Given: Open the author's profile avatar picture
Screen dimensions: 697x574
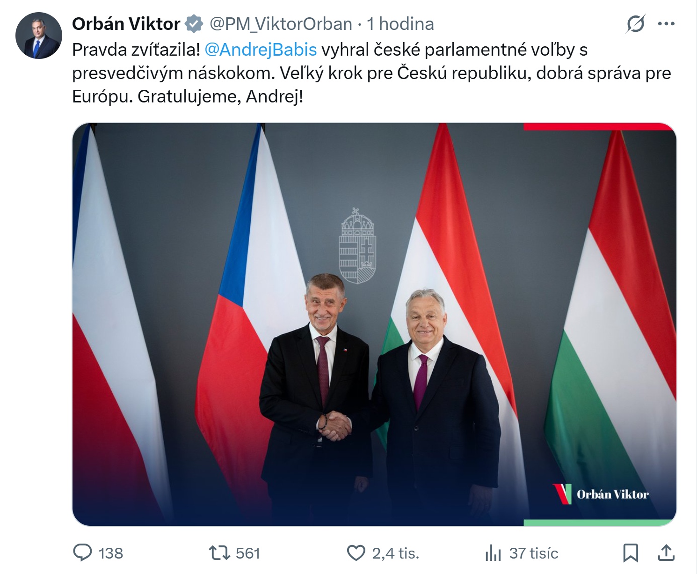Looking at the screenshot, I should (x=39, y=36).
